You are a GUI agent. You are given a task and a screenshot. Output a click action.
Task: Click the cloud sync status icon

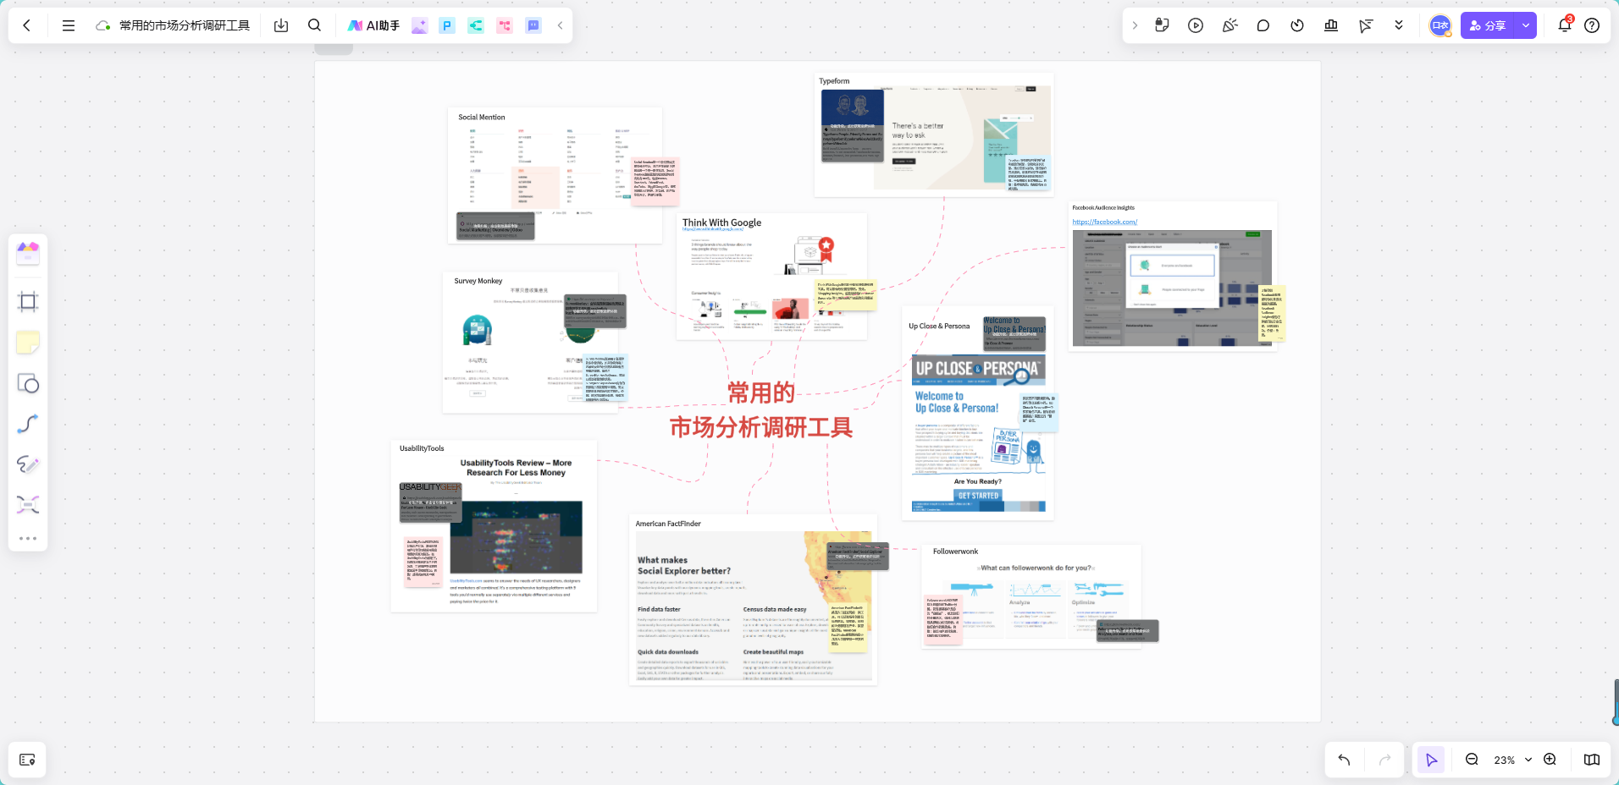[102, 25]
